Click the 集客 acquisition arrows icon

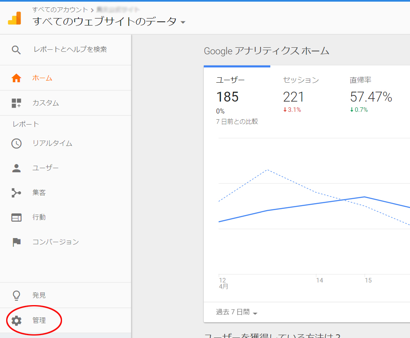tap(16, 193)
